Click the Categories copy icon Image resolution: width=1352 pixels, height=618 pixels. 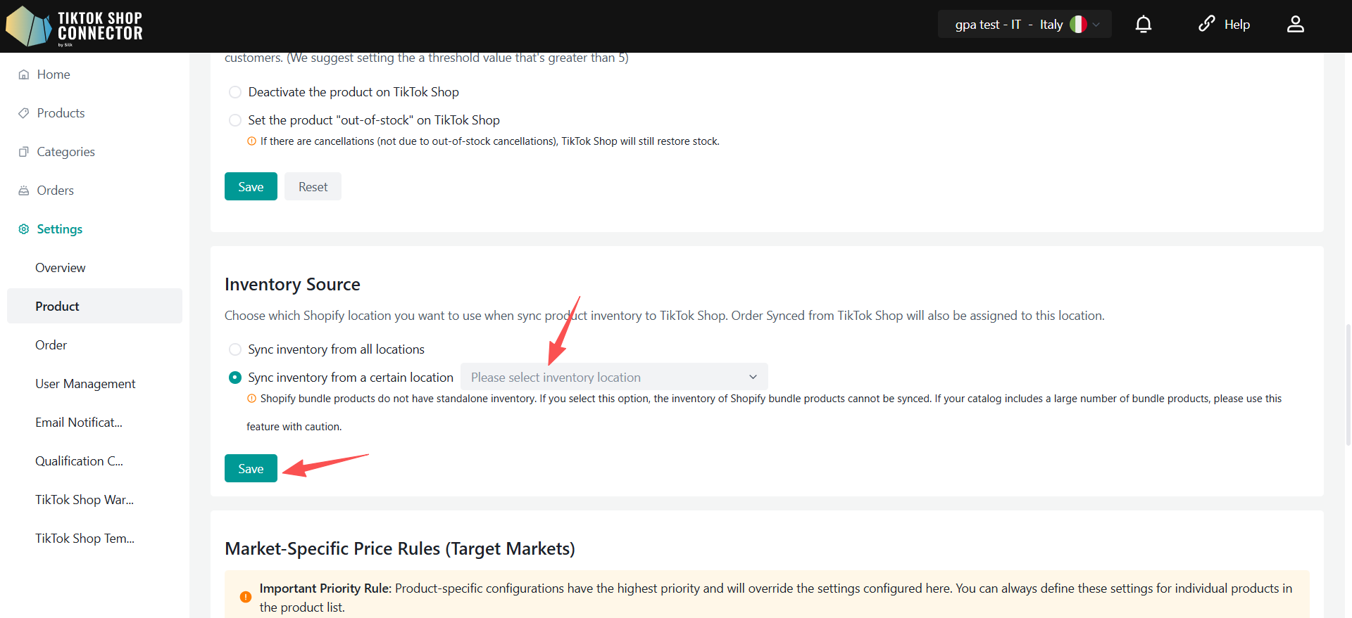click(x=24, y=152)
